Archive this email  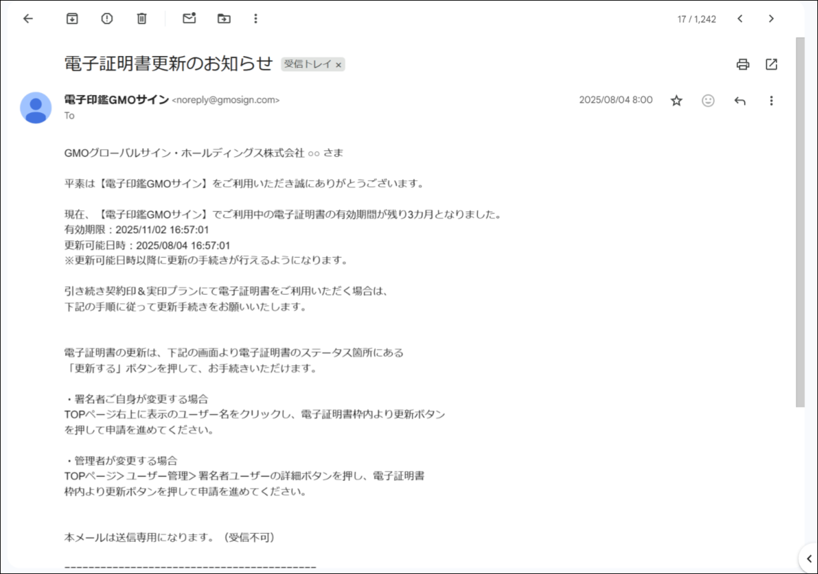[x=72, y=18]
